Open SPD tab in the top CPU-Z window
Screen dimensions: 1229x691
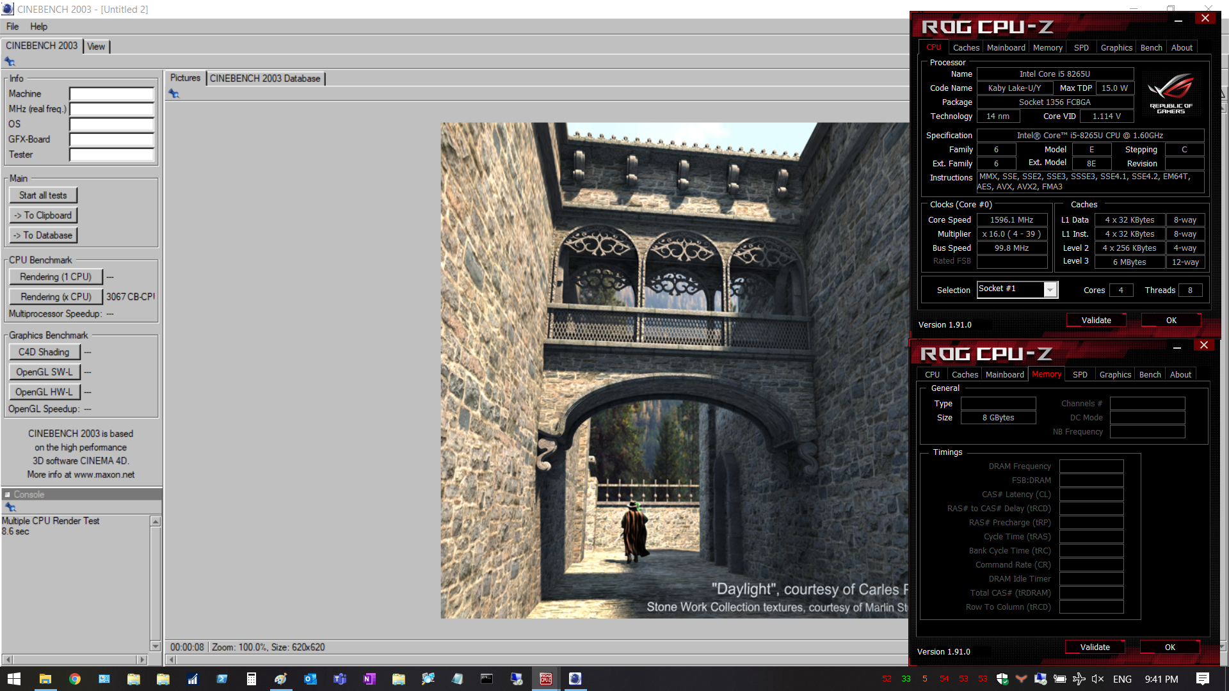1081,47
